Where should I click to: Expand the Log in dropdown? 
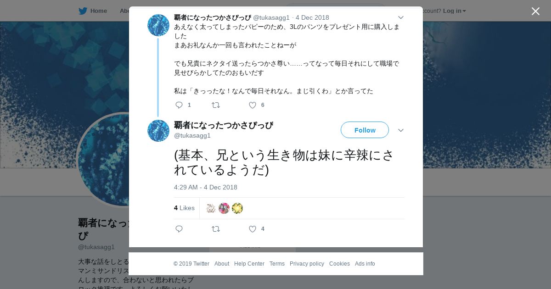click(455, 11)
